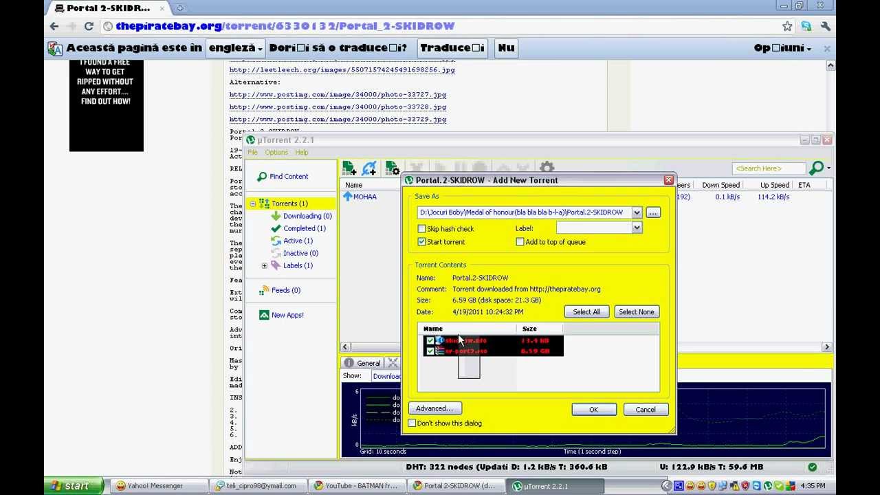The width and height of the screenshot is (880, 495).
Task: Uncheck Start torrent checkbox
Action: (421, 242)
